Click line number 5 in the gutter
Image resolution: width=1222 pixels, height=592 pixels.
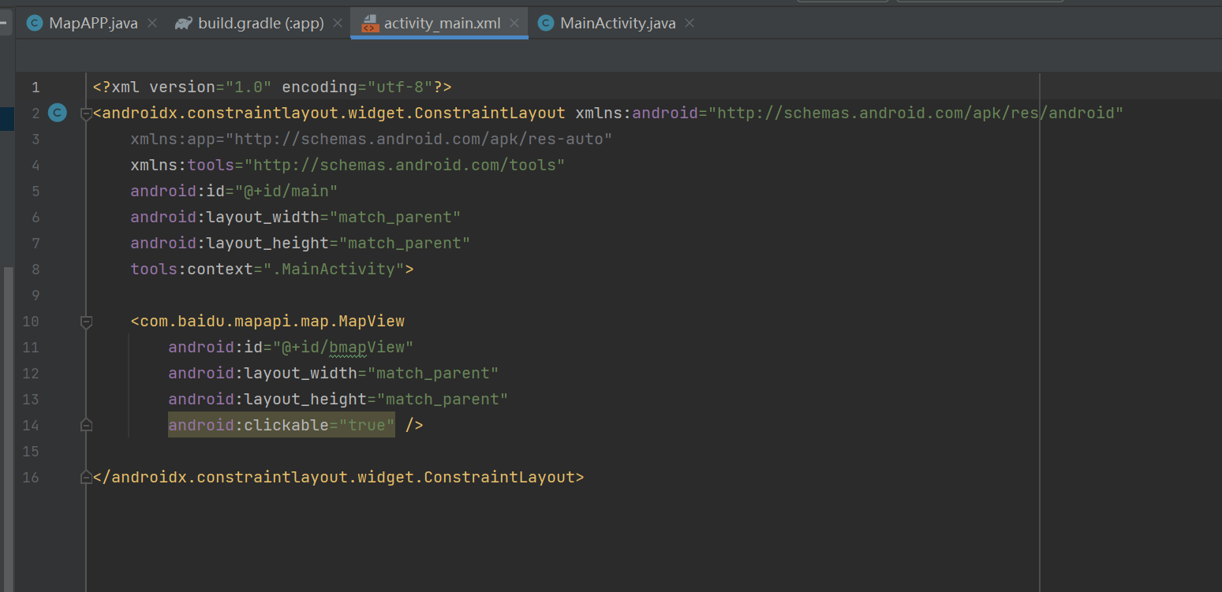(x=35, y=191)
